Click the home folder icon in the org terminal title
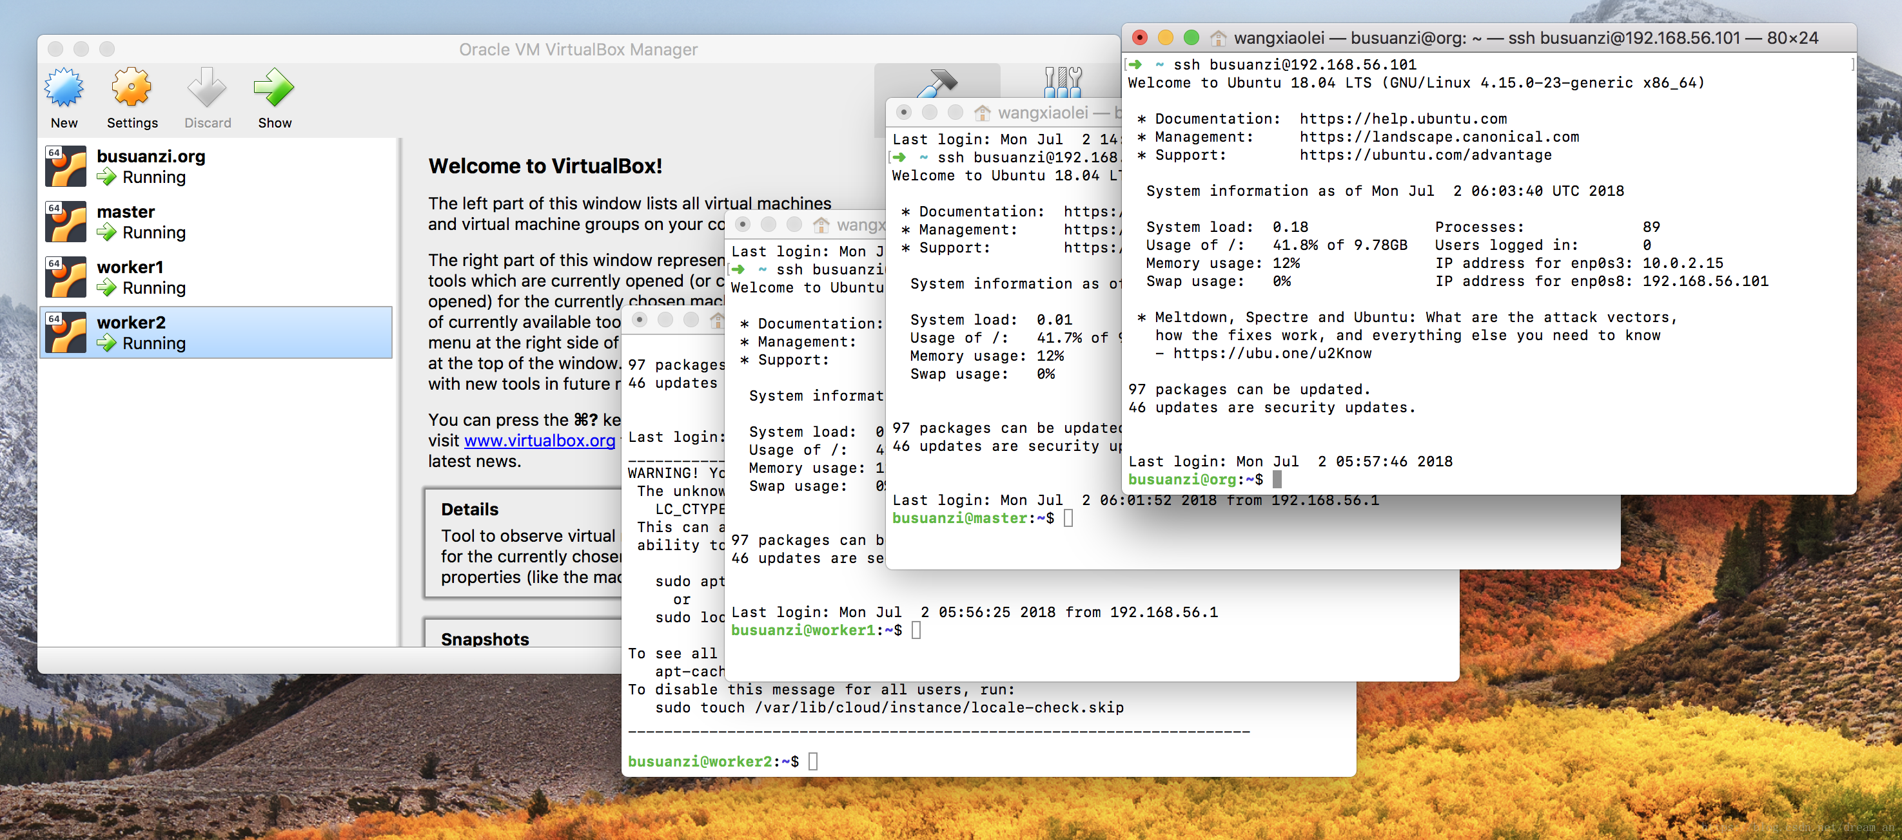 click(1219, 37)
